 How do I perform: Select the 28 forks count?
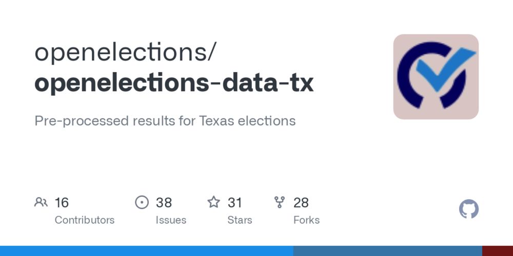pyautogui.click(x=301, y=202)
